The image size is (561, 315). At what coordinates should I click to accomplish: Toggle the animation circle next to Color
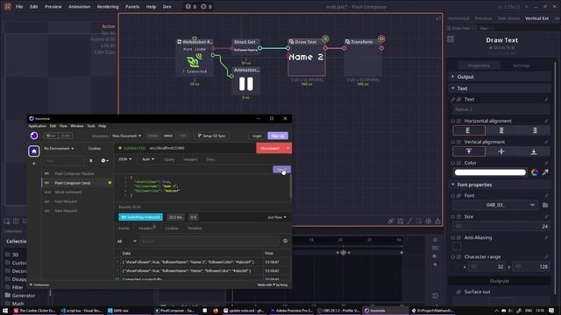tap(453, 163)
